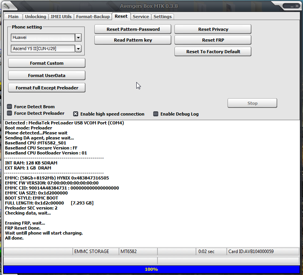The width and height of the screenshot is (303, 275).
Task: Click the Huawei brand combo box field
Action: click(43, 37)
